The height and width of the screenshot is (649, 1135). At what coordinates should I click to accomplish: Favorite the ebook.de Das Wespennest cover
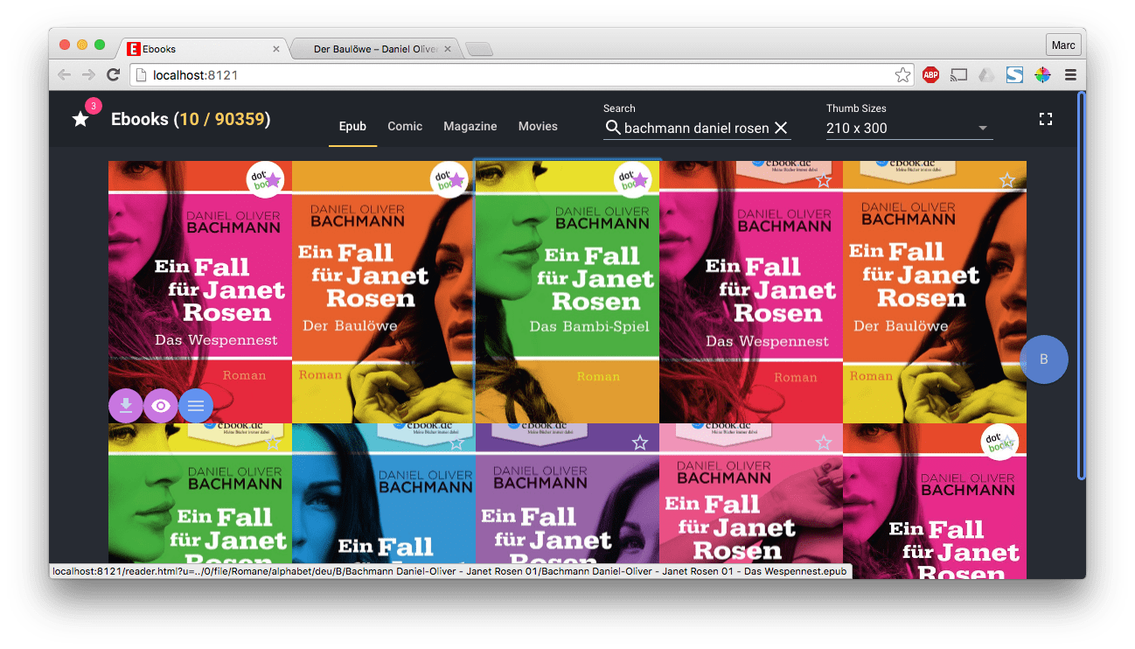(x=823, y=181)
